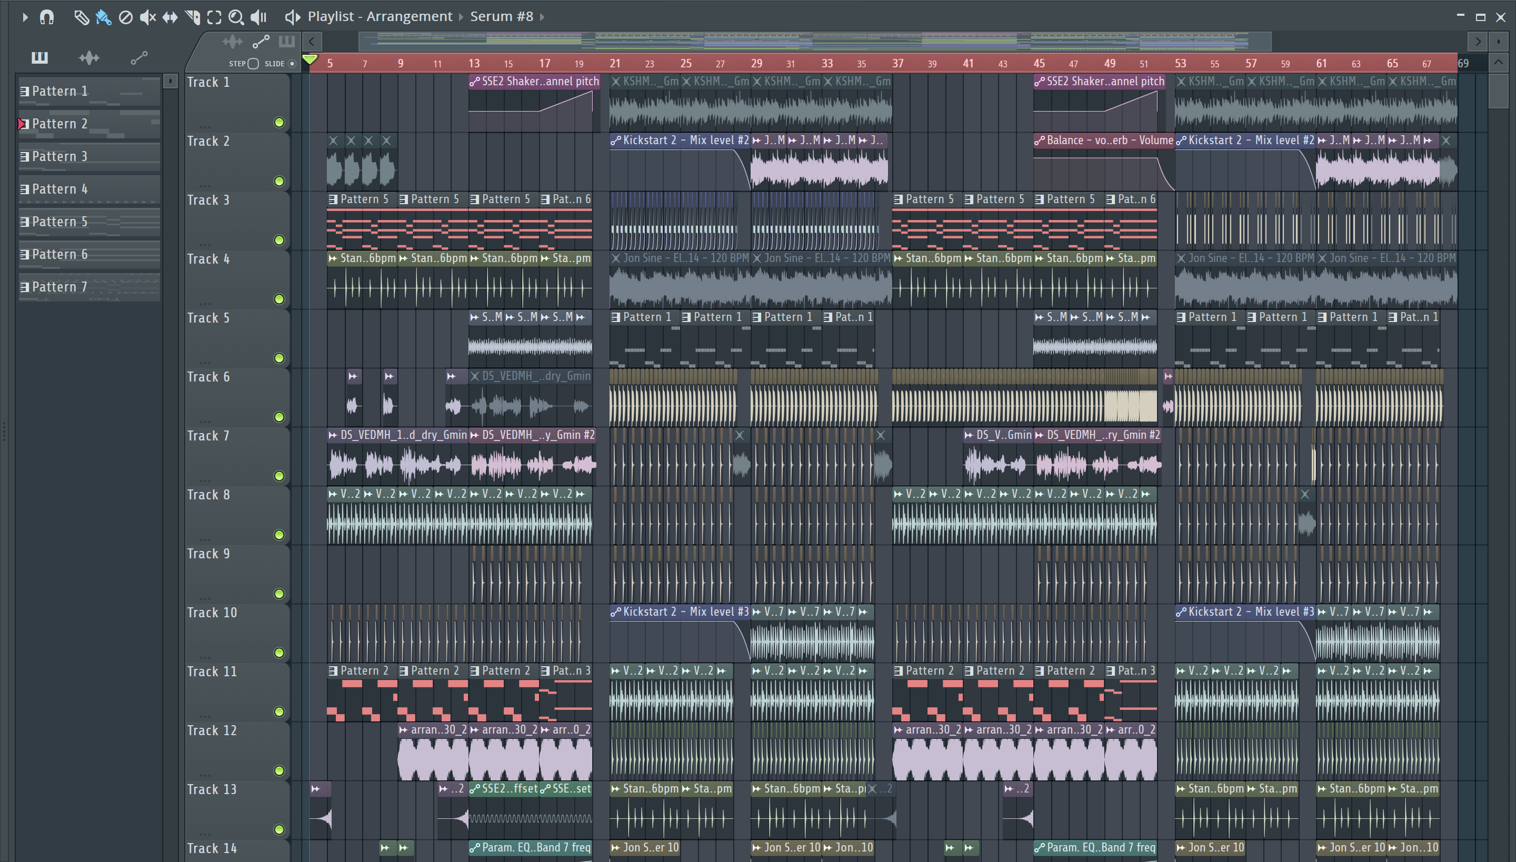
Task: Select Pattern 2 in picker
Action: pyautogui.click(x=89, y=124)
